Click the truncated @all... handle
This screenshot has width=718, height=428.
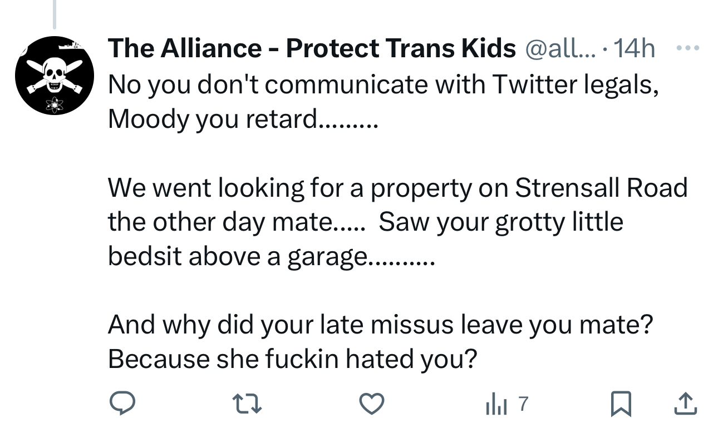coord(559,49)
